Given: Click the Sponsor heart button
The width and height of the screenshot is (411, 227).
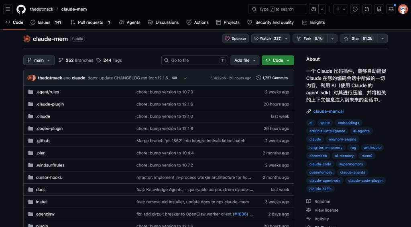Looking at the screenshot, I should click(235, 39).
